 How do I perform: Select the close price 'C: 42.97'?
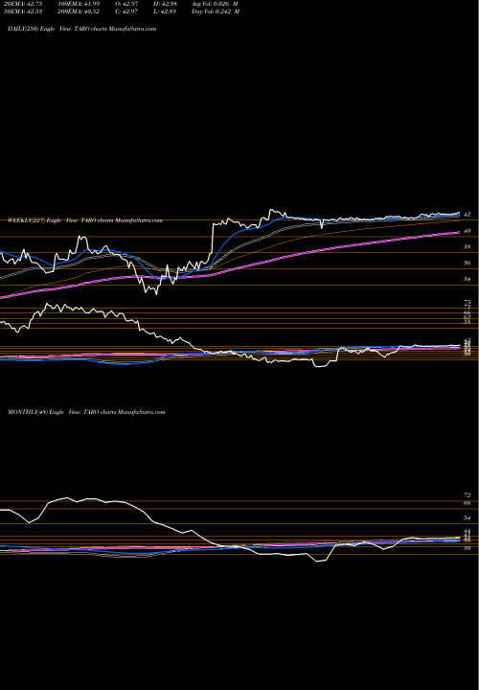tap(127, 11)
